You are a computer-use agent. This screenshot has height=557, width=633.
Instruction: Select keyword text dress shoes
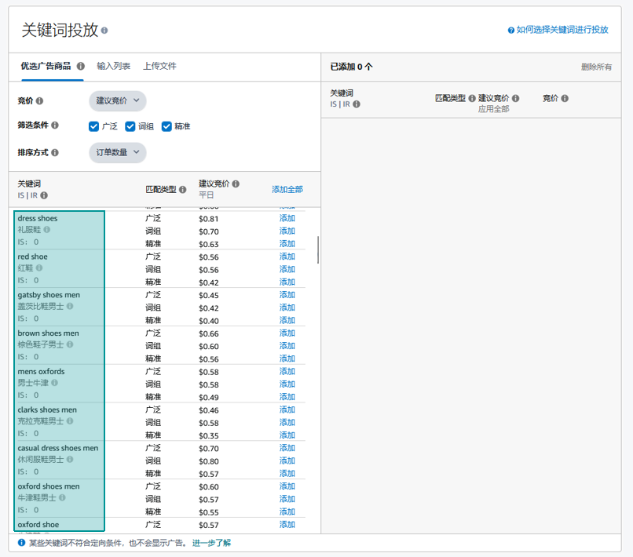[x=38, y=218]
